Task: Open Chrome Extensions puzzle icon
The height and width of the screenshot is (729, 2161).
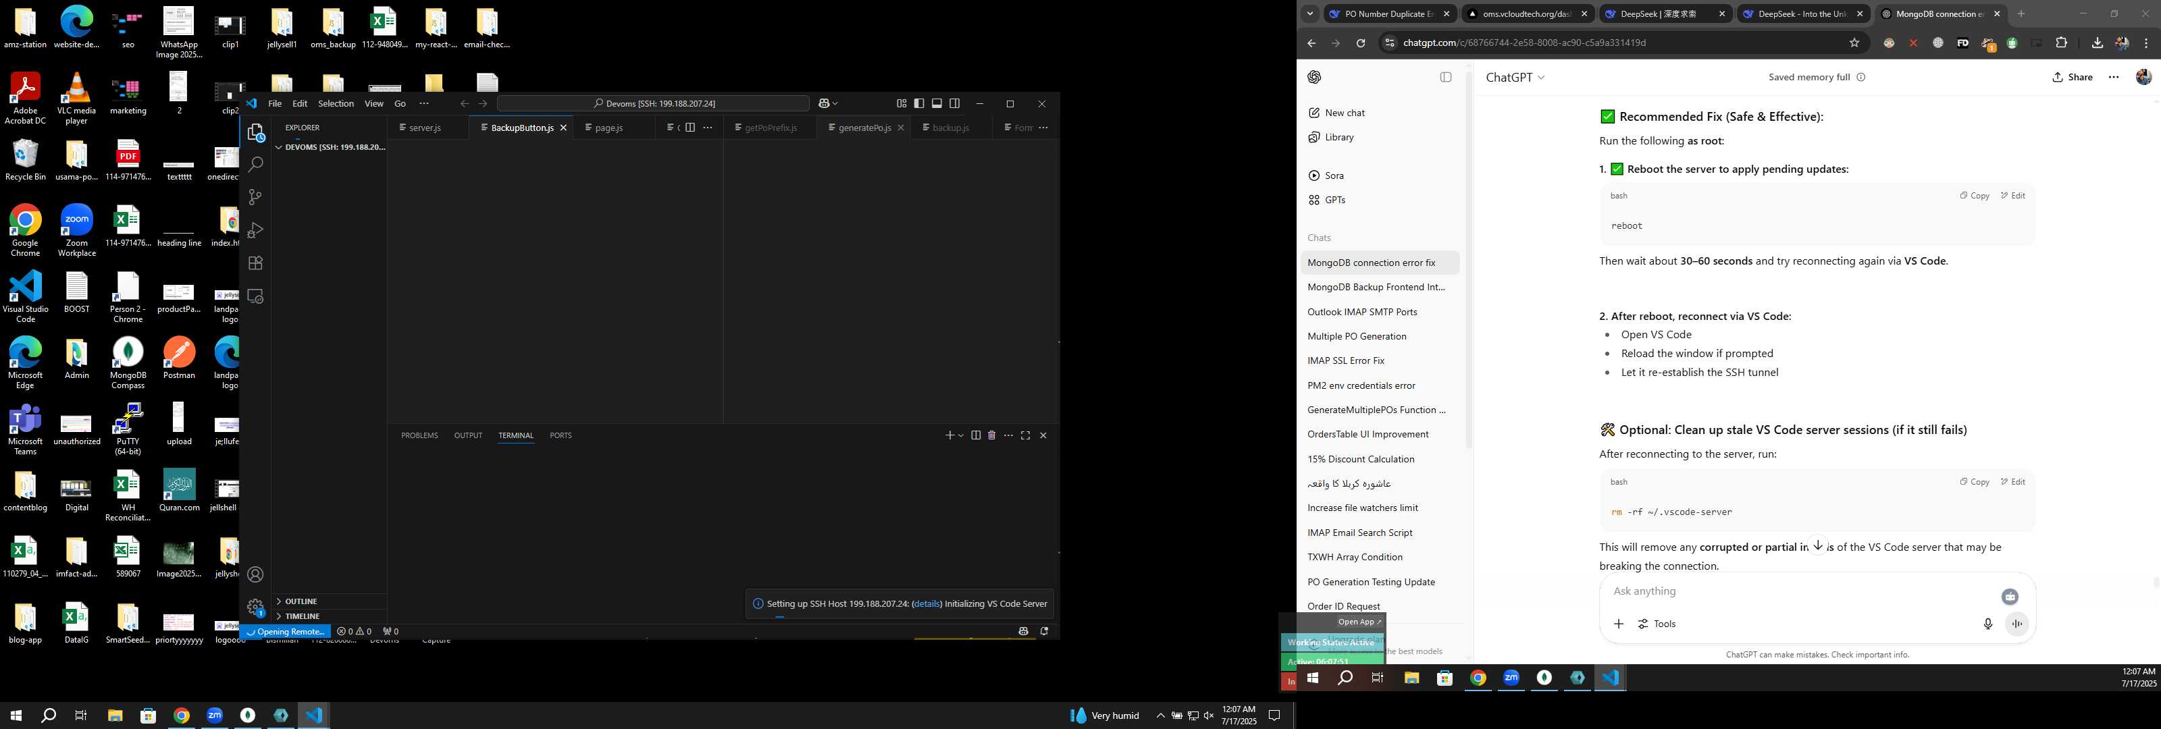Action: pos(2062,43)
